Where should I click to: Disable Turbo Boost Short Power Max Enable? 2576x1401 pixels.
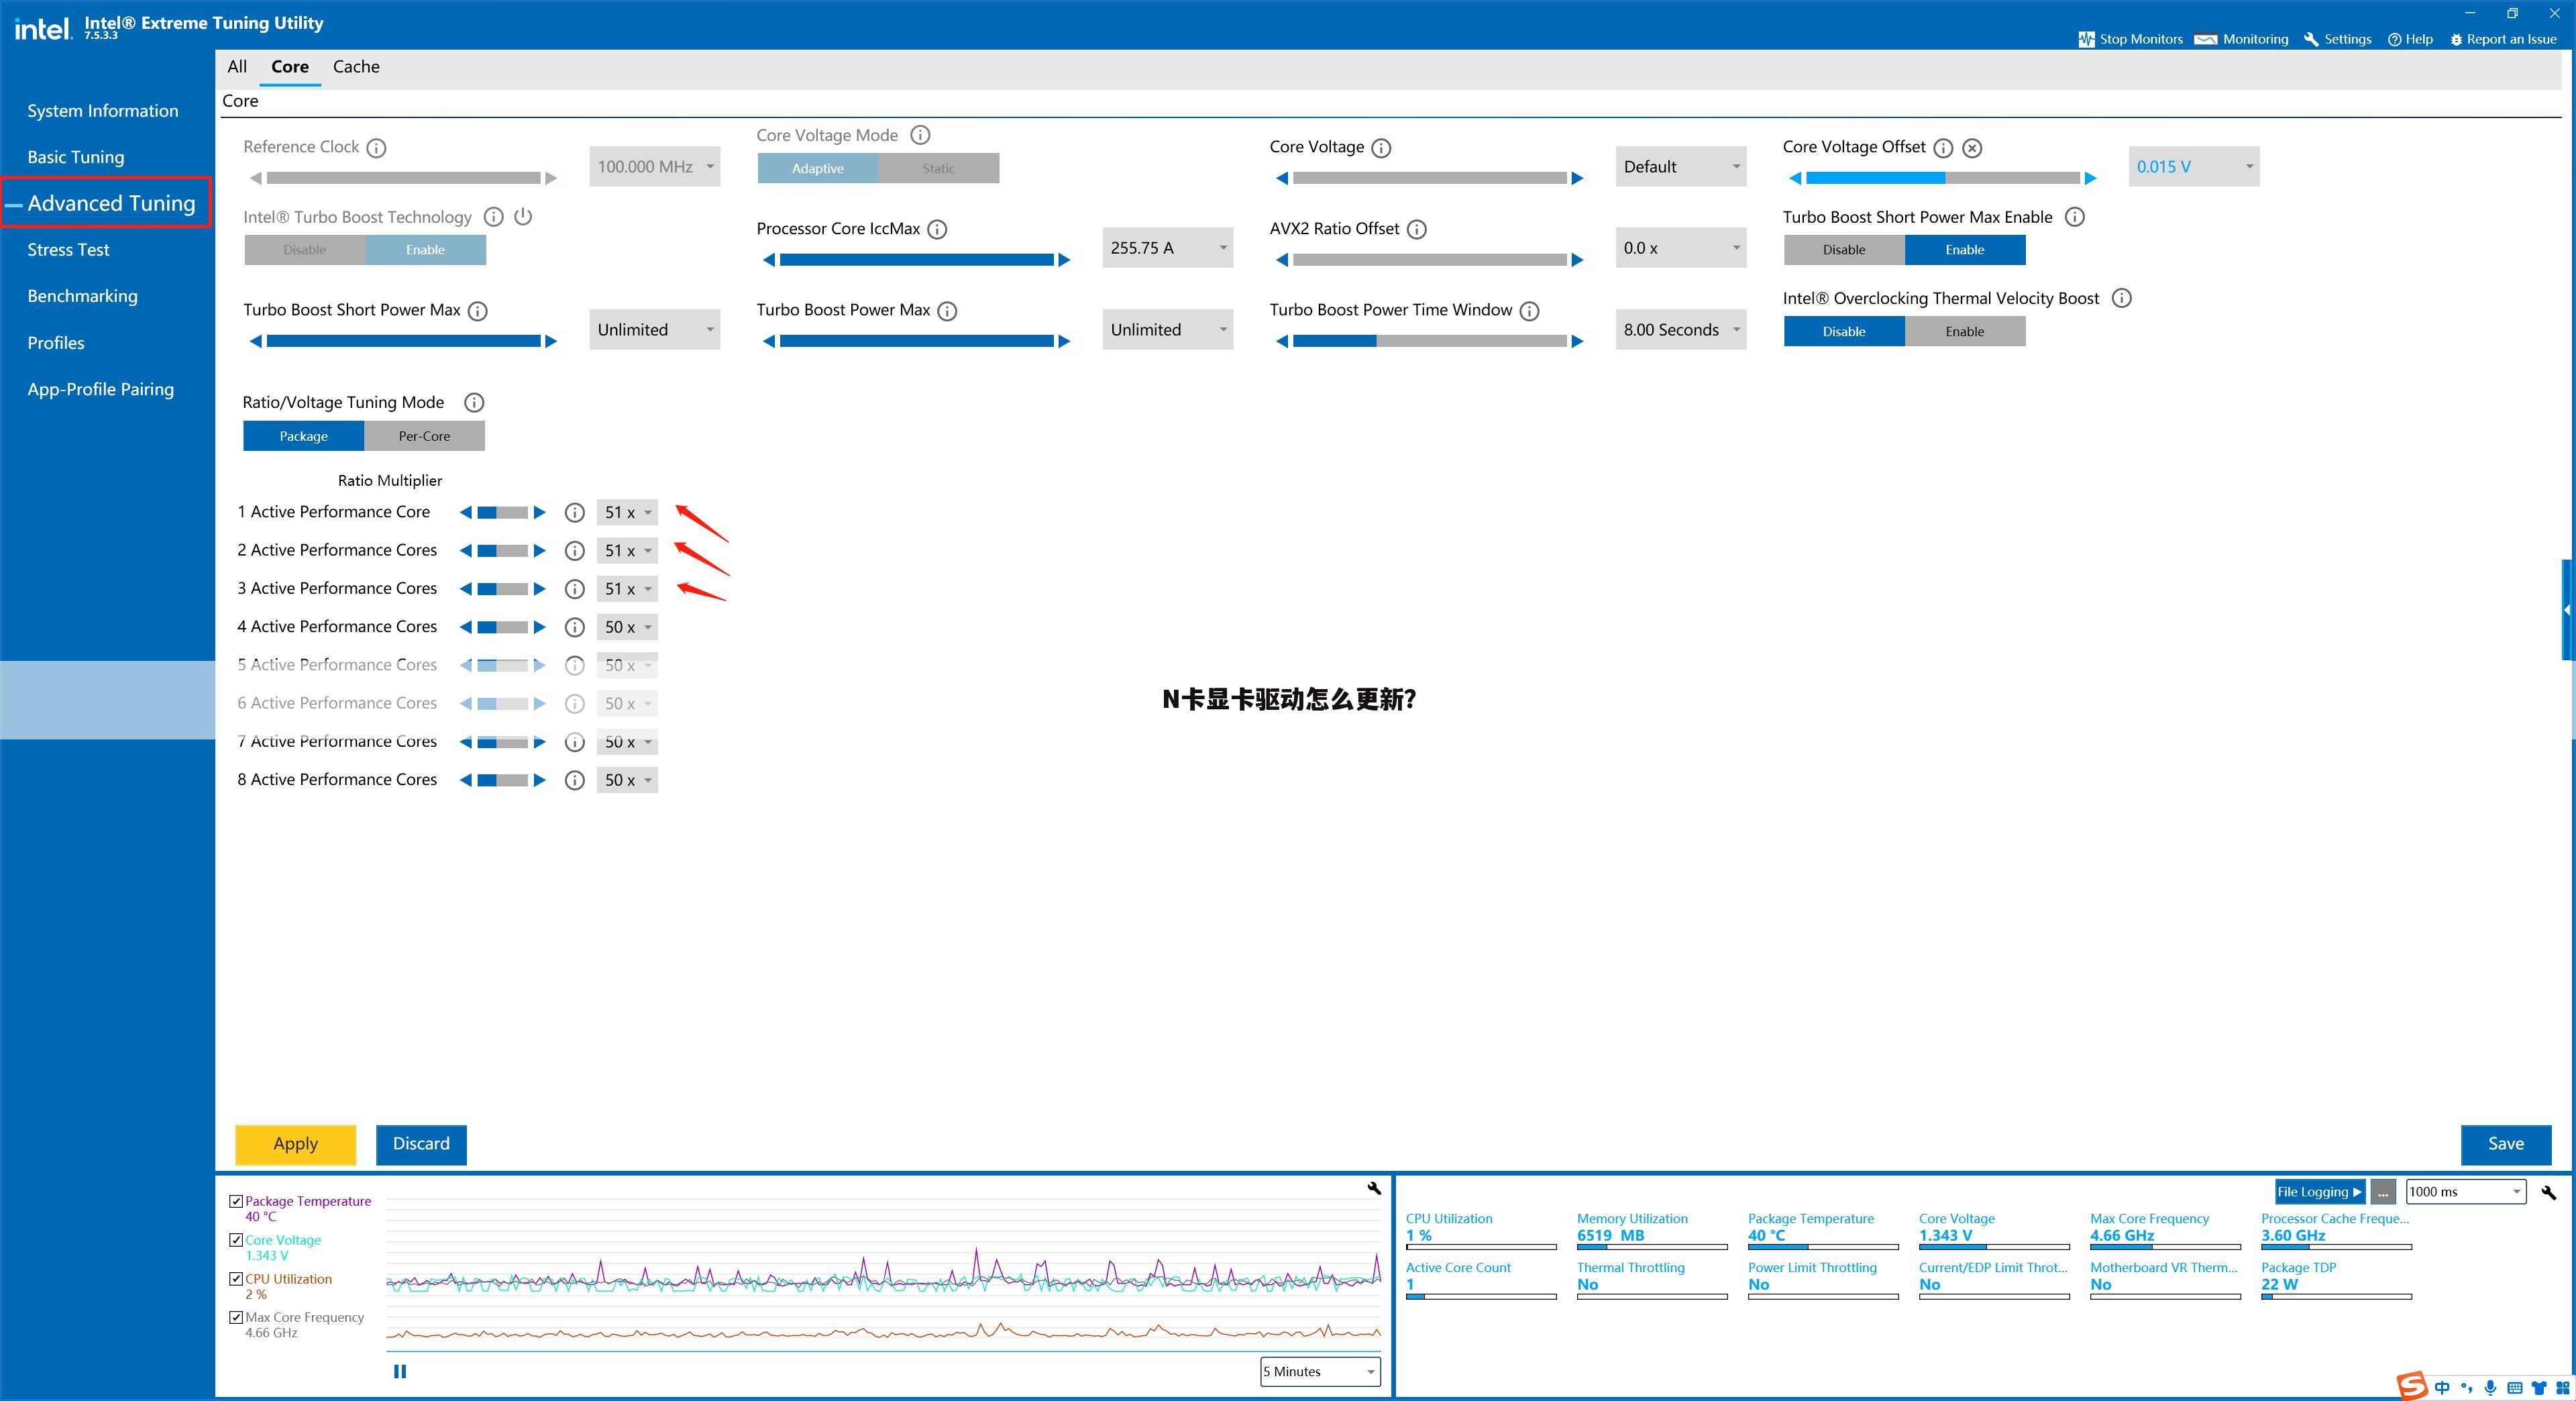[x=1844, y=250]
